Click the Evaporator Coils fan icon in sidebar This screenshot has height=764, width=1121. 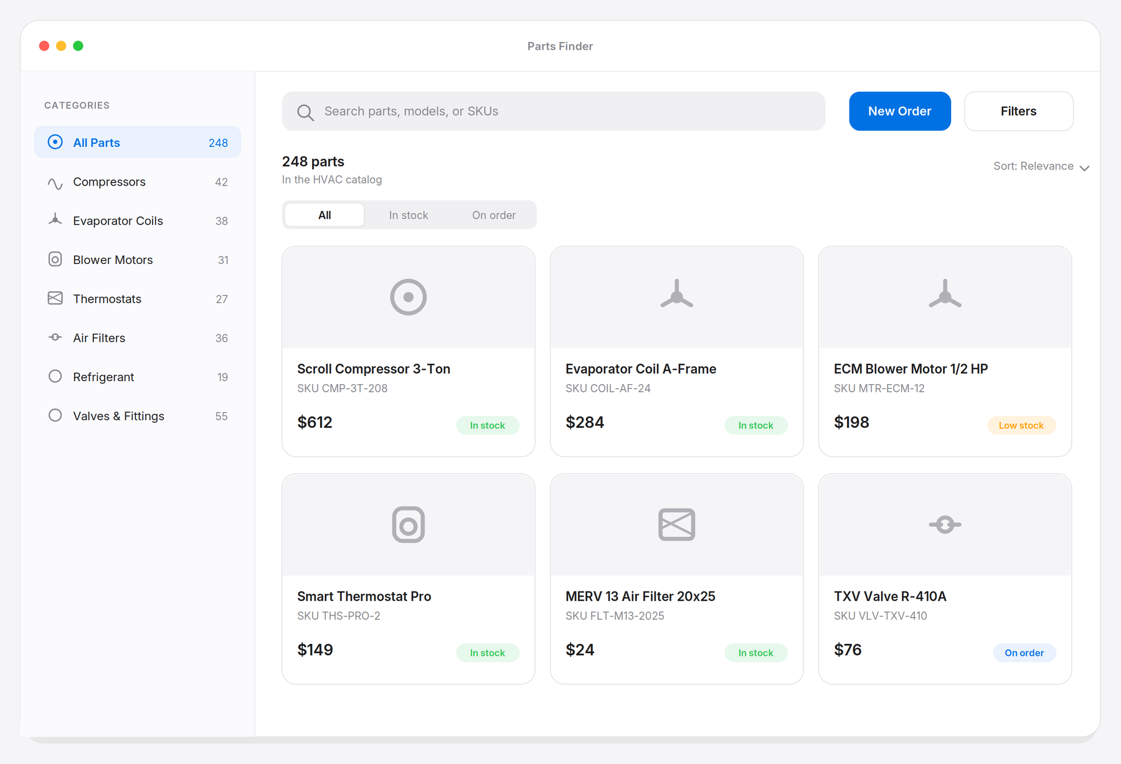click(55, 220)
